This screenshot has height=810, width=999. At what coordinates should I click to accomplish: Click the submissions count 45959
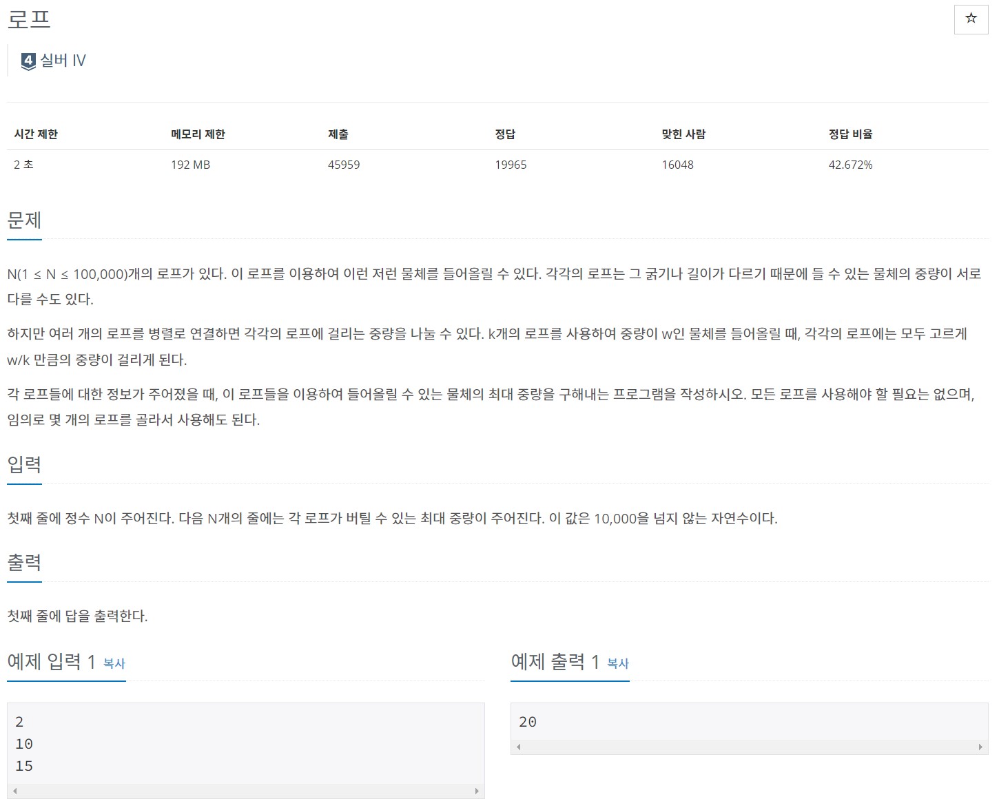[x=344, y=165]
